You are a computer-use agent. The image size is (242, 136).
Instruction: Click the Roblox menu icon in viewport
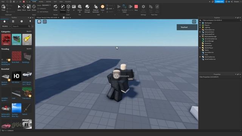39,22
